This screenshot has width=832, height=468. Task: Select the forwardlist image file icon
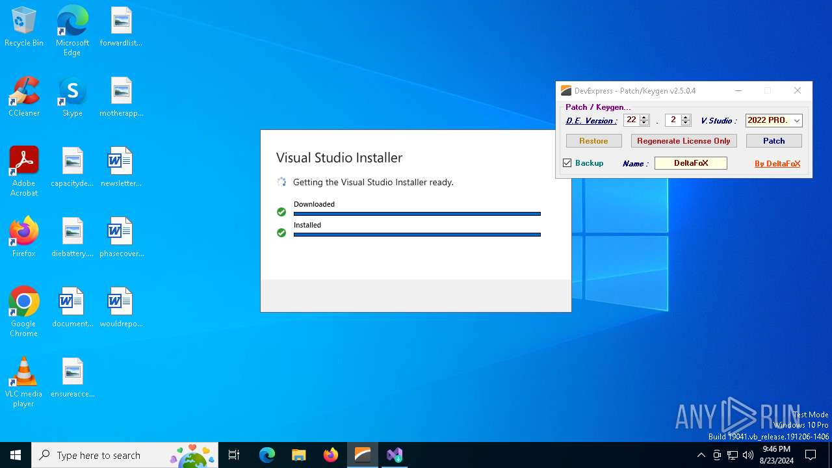point(121,27)
